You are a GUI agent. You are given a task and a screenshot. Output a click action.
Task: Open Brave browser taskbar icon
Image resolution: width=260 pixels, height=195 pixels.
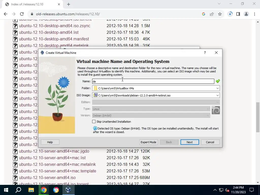pos(56,190)
